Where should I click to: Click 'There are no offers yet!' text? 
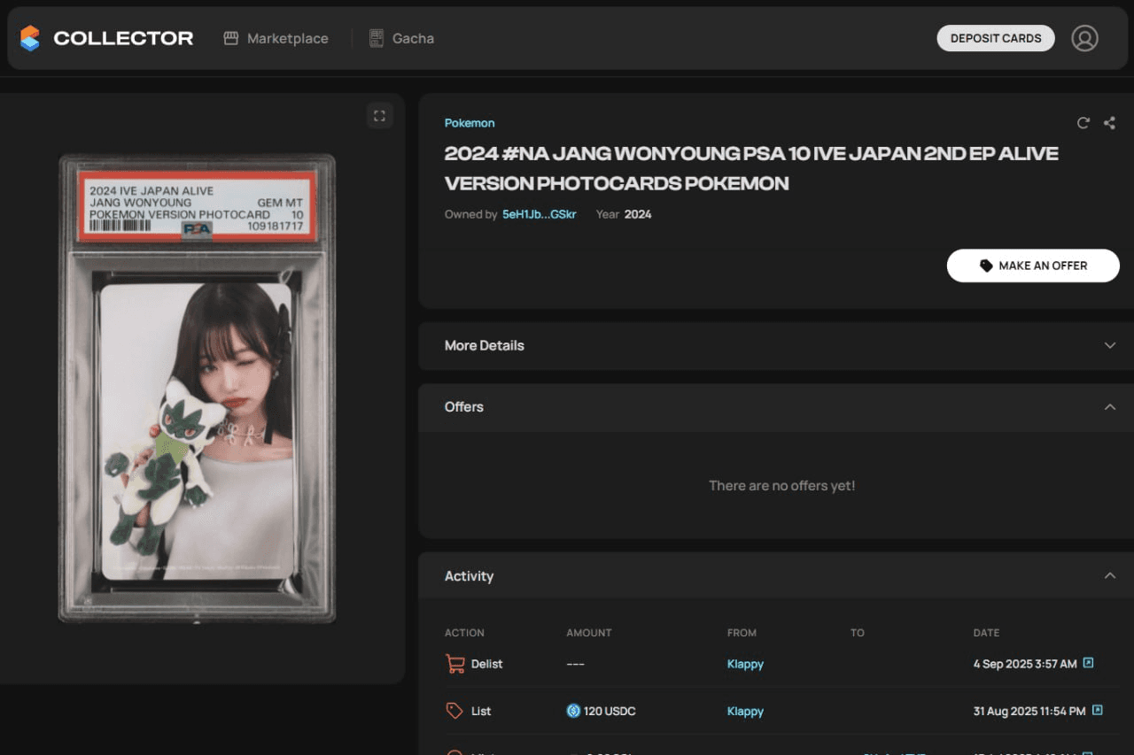click(782, 486)
